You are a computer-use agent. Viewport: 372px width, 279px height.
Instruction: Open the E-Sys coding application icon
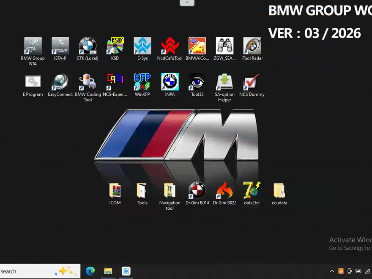tap(142, 46)
